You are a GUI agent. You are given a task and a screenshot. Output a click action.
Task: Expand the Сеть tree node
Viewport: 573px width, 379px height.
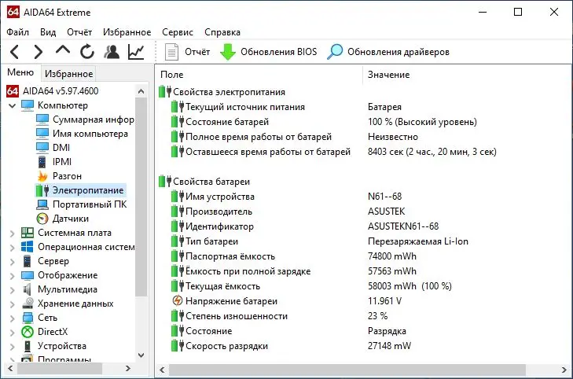(12, 318)
